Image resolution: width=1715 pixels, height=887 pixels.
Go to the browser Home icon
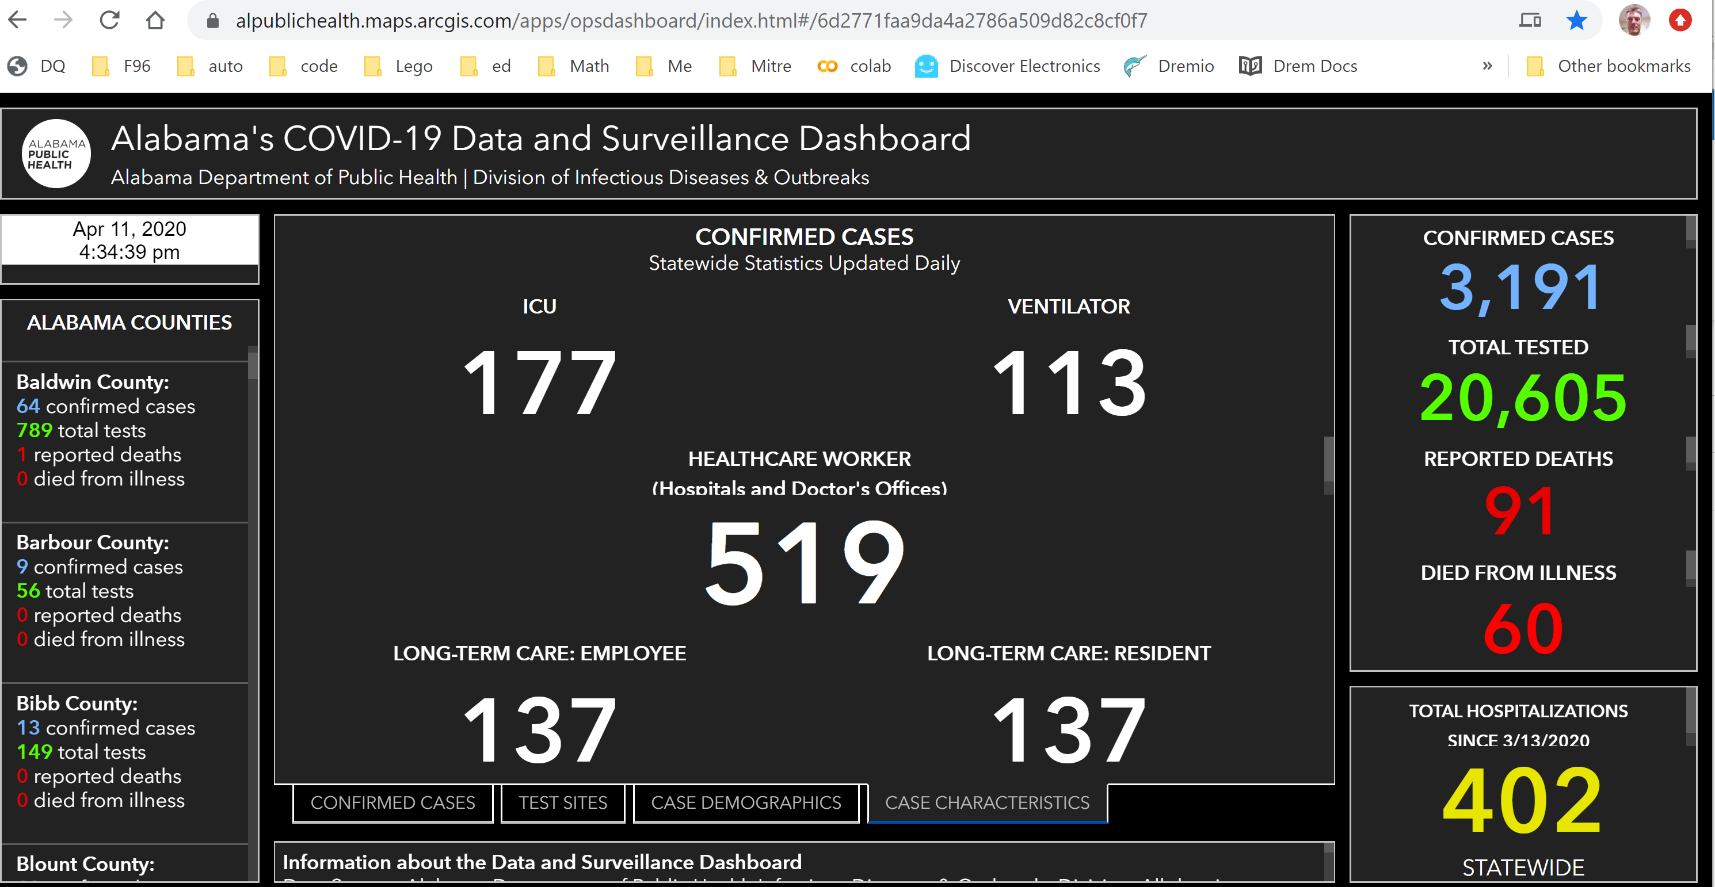tap(155, 21)
